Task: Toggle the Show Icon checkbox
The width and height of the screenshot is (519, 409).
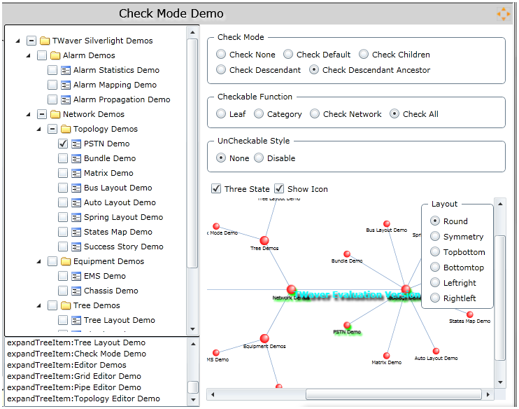Action: 279,189
